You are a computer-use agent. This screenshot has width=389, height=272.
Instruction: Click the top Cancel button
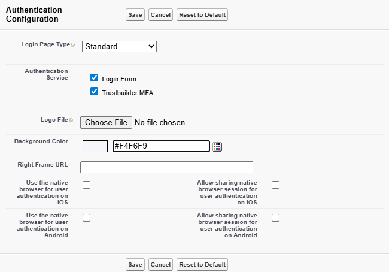pos(160,14)
